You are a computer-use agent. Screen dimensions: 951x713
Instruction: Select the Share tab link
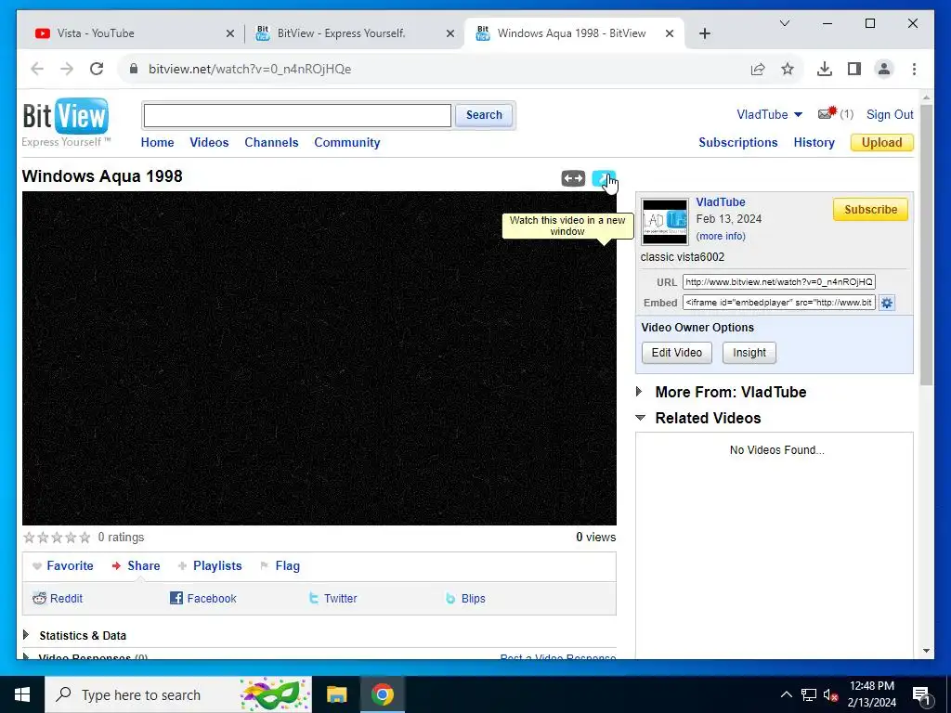pyautogui.click(x=143, y=565)
